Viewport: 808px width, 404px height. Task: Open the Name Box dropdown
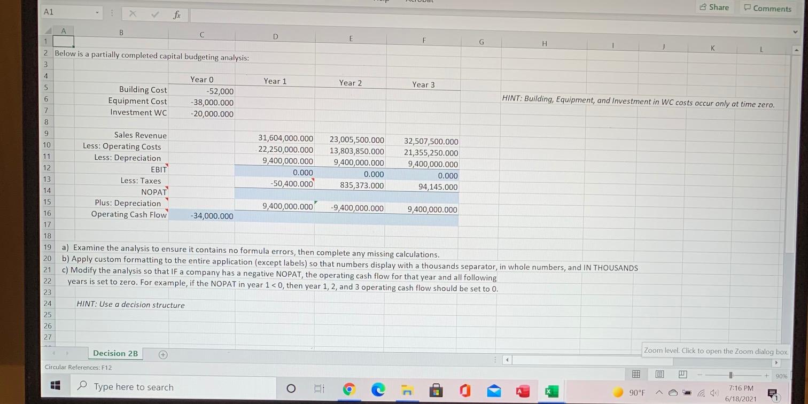[x=97, y=12]
